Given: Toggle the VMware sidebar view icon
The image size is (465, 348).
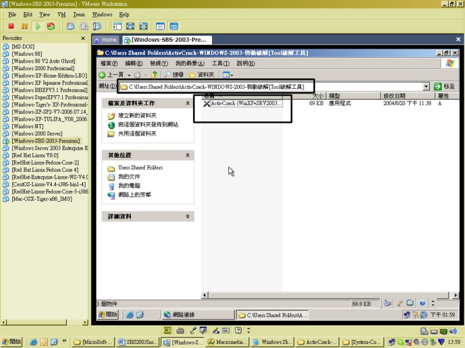Looking at the screenshot, I should click(117, 26).
